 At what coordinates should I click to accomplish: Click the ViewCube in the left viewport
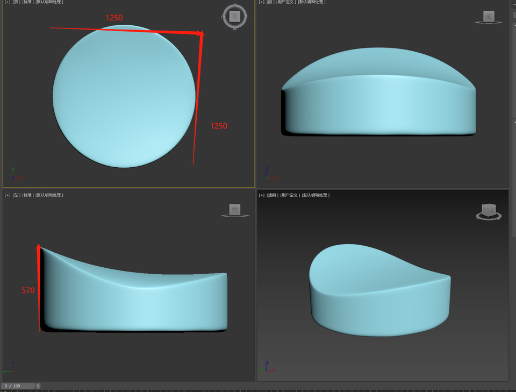coord(235,210)
